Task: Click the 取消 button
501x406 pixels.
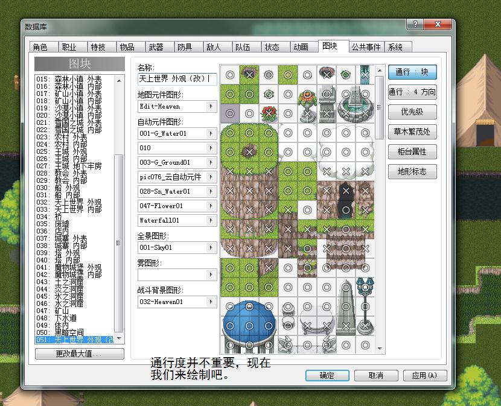Action: [376, 375]
